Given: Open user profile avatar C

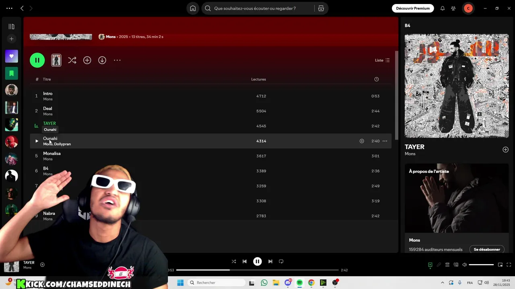Looking at the screenshot, I should click(x=468, y=8).
